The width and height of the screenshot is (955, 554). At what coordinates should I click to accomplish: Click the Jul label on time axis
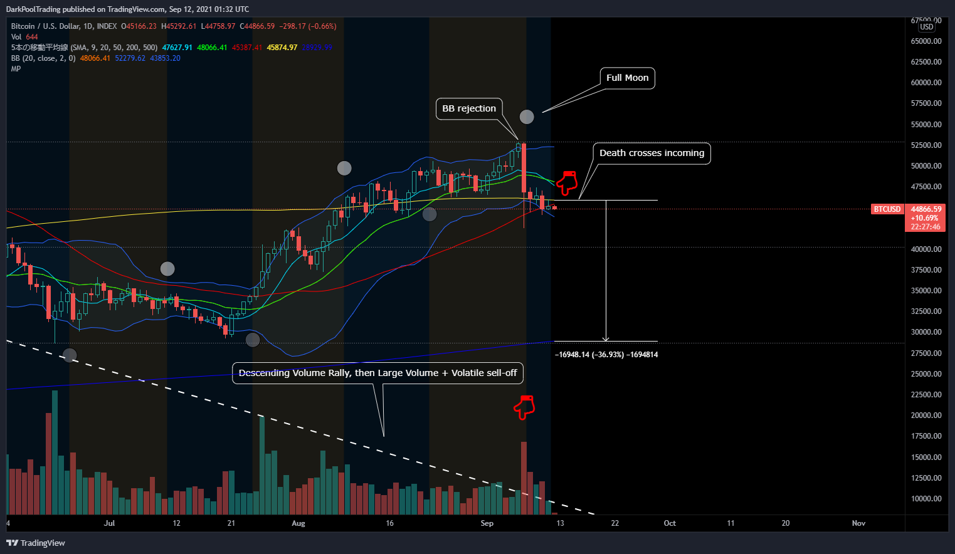pos(110,523)
